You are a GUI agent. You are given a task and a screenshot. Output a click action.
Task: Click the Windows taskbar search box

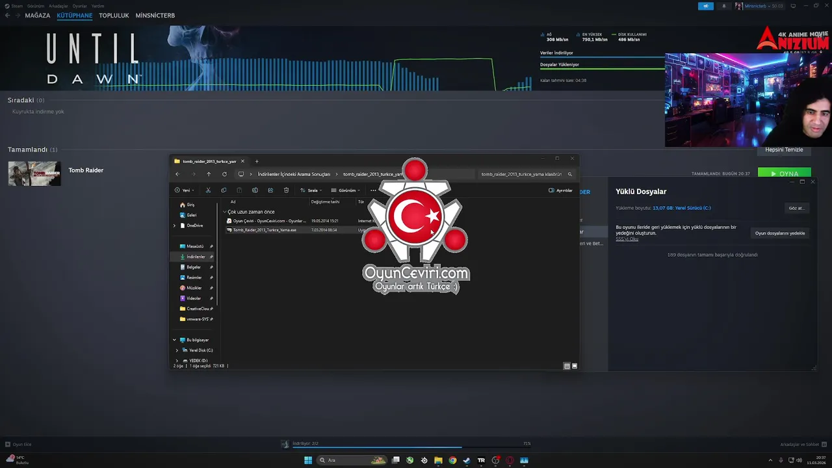352,460
